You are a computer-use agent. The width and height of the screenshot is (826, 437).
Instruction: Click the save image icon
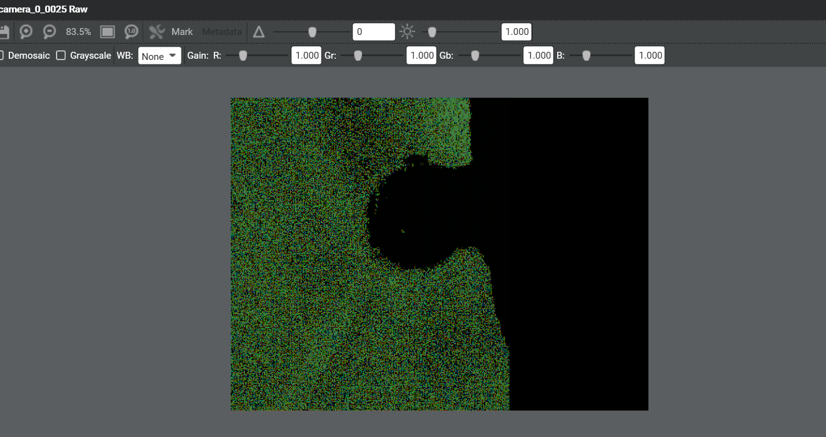pyautogui.click(x=4, y=32)
